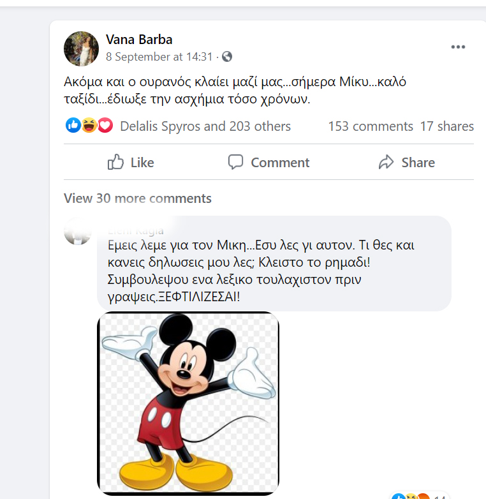Click the red heart Love reaction icon
The height and width of the screenshot is (499, 486).
105,126
